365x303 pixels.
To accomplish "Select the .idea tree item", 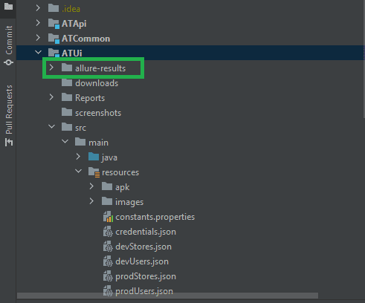I will (71, 9).
